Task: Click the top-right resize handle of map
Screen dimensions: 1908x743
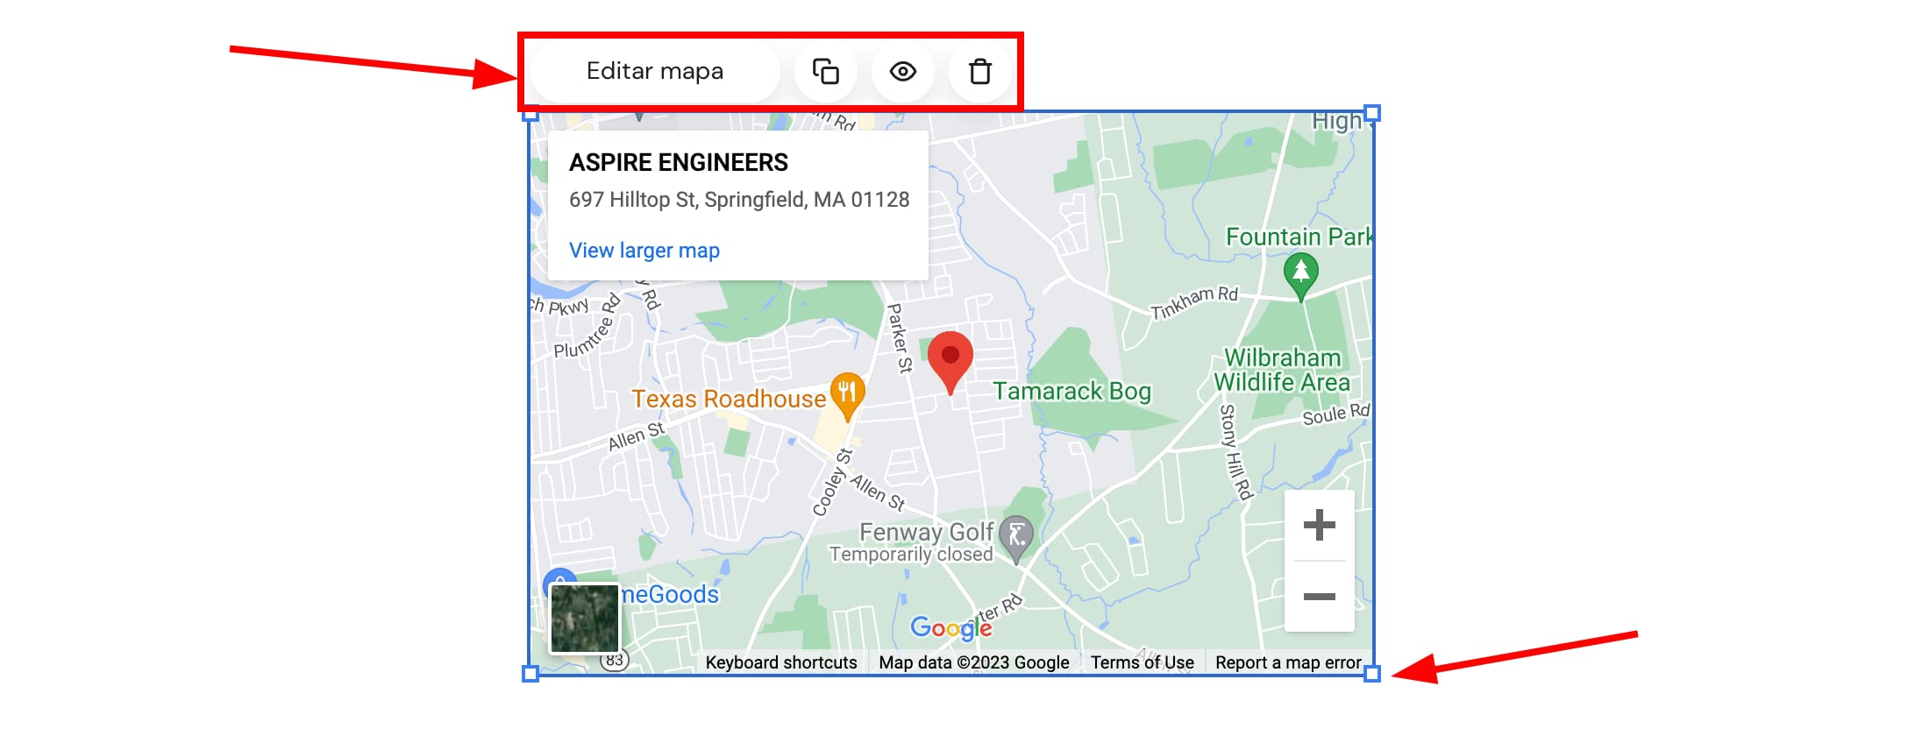Action: coord(1373,113)
